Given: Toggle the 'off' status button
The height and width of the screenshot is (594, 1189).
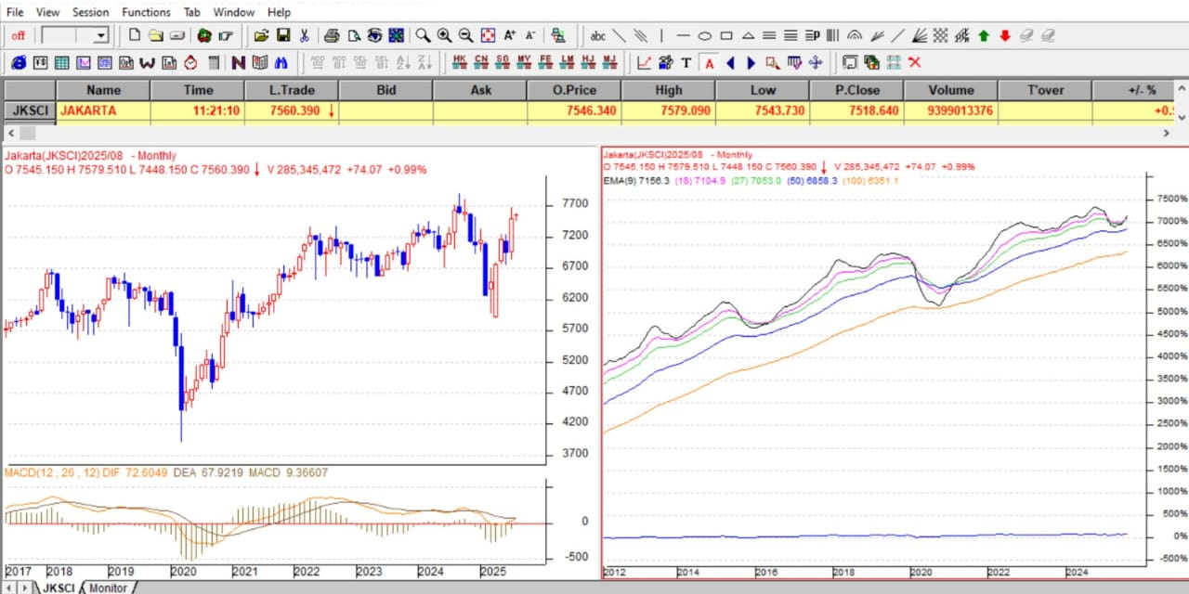Looking at the screenshot, I should 18,35.
